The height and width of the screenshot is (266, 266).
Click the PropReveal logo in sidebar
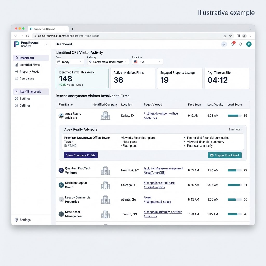pos(17,44)
